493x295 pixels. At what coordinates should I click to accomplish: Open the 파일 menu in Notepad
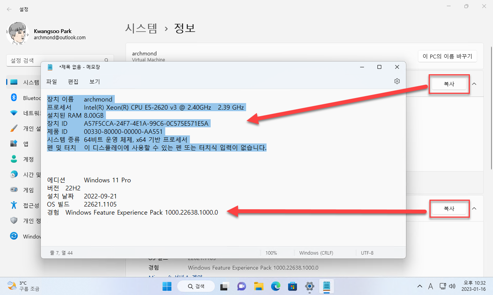tap(52, 82)
